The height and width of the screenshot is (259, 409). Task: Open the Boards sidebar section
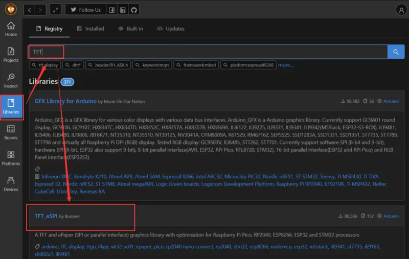click(x=11, y=132)
